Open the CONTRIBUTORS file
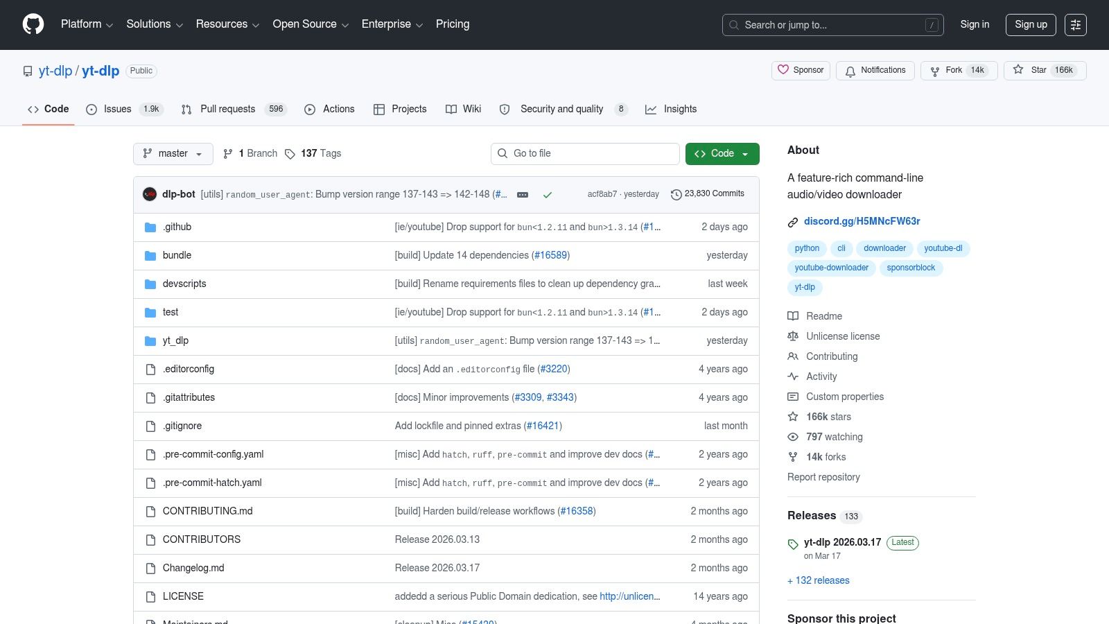 click(202, 540)
